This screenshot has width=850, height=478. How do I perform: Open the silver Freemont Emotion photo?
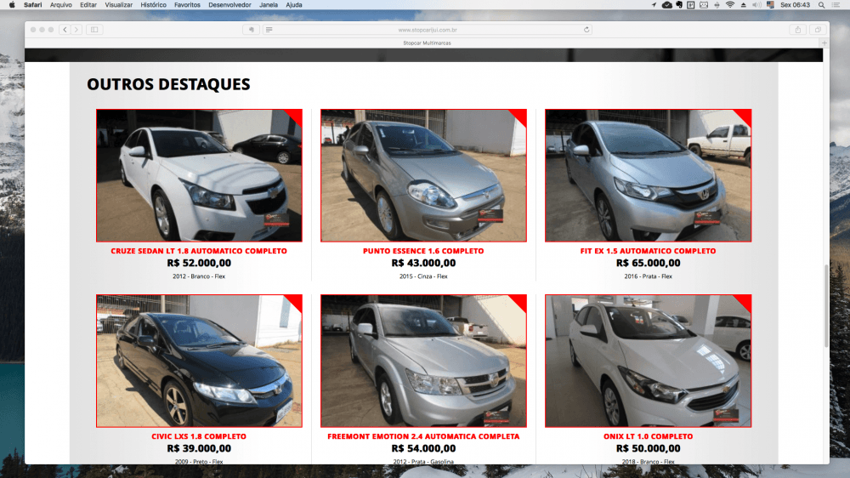(423, 361)
